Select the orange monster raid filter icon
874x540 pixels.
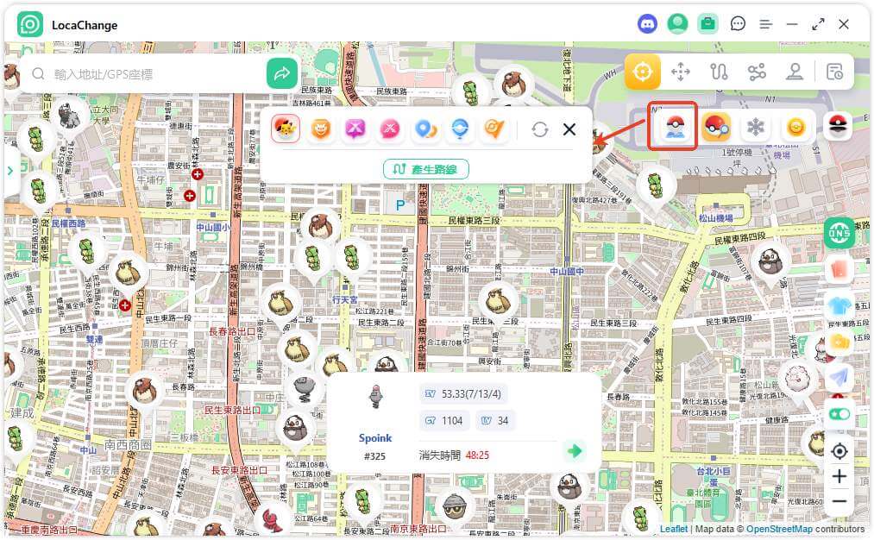pos(320,129)
